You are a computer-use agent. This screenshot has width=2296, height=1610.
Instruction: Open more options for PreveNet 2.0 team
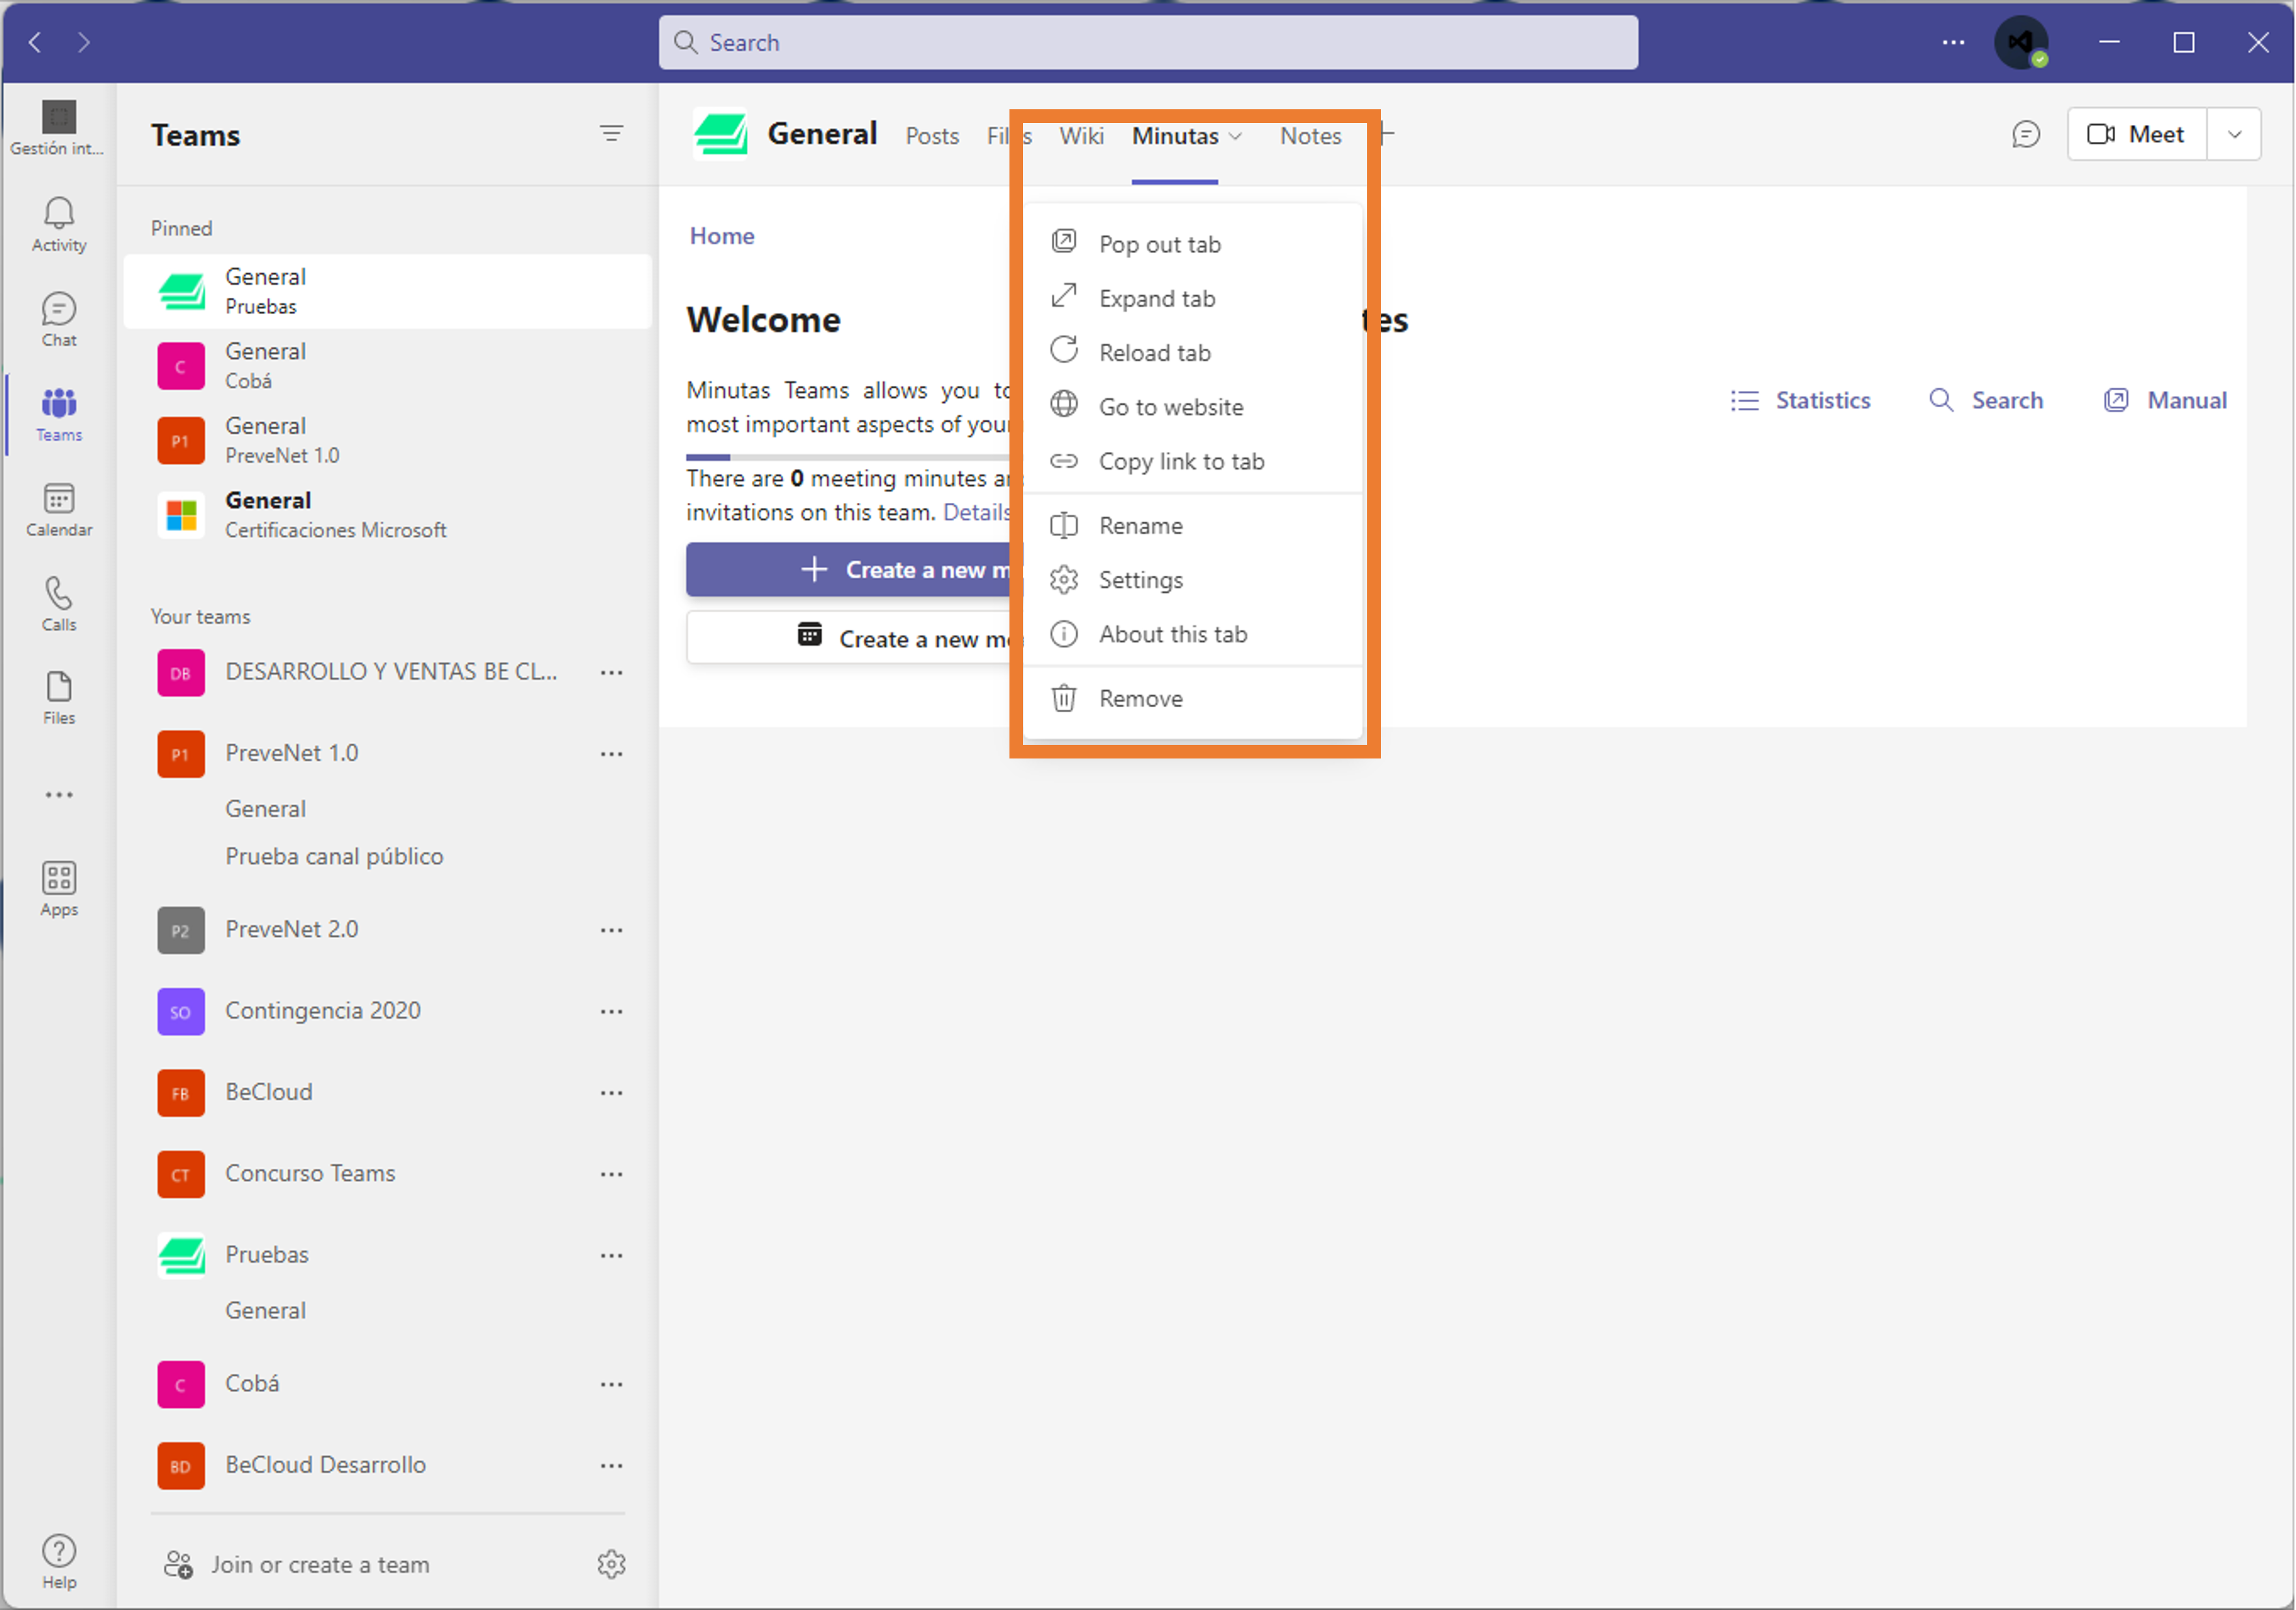[x=612, y=930]
